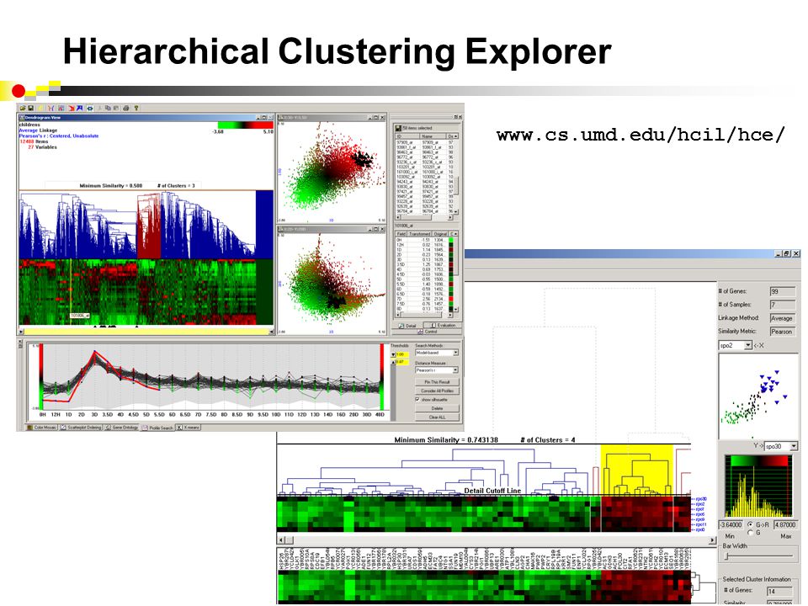Click the '12488 Items' text
Viewport: 808px width, 606px height.
34,141
